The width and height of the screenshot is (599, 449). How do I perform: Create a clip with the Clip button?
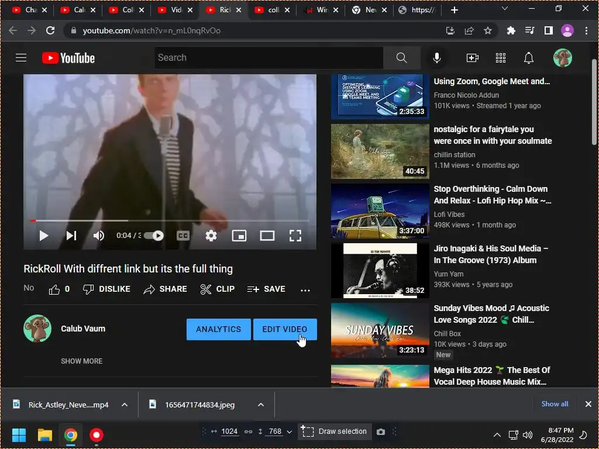pos(218,289)
